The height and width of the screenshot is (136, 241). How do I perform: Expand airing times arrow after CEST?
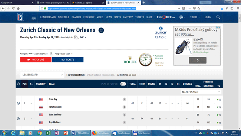[72, 54]
